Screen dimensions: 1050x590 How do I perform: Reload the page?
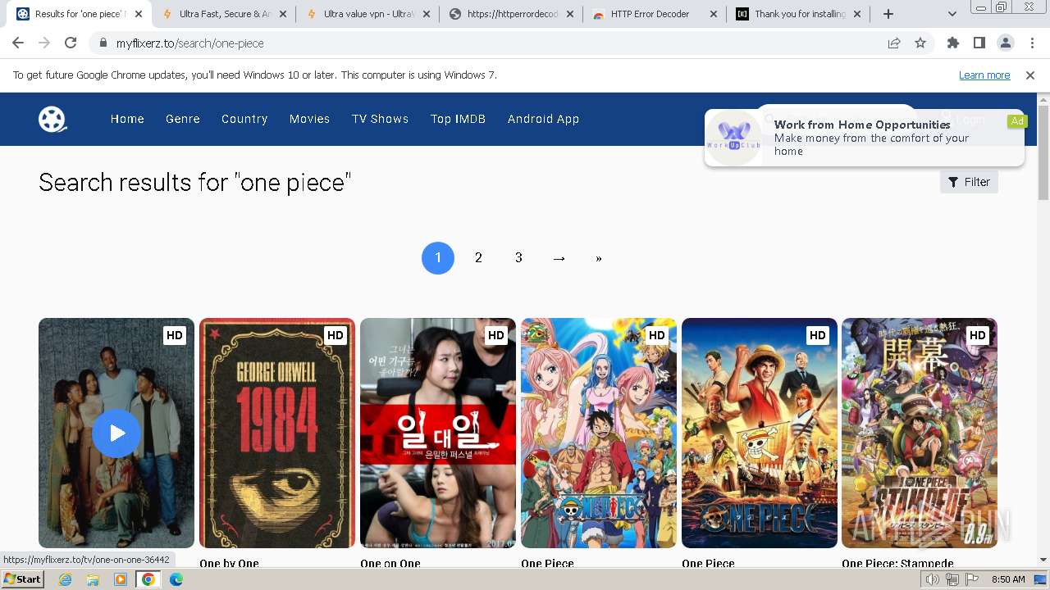point(71,43)
